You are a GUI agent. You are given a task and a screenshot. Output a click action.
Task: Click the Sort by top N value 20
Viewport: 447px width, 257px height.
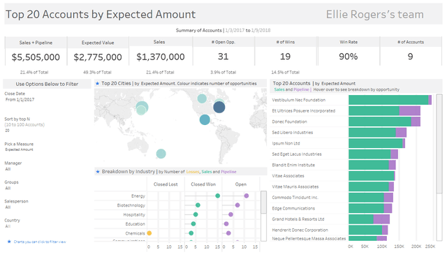point(7,131)
